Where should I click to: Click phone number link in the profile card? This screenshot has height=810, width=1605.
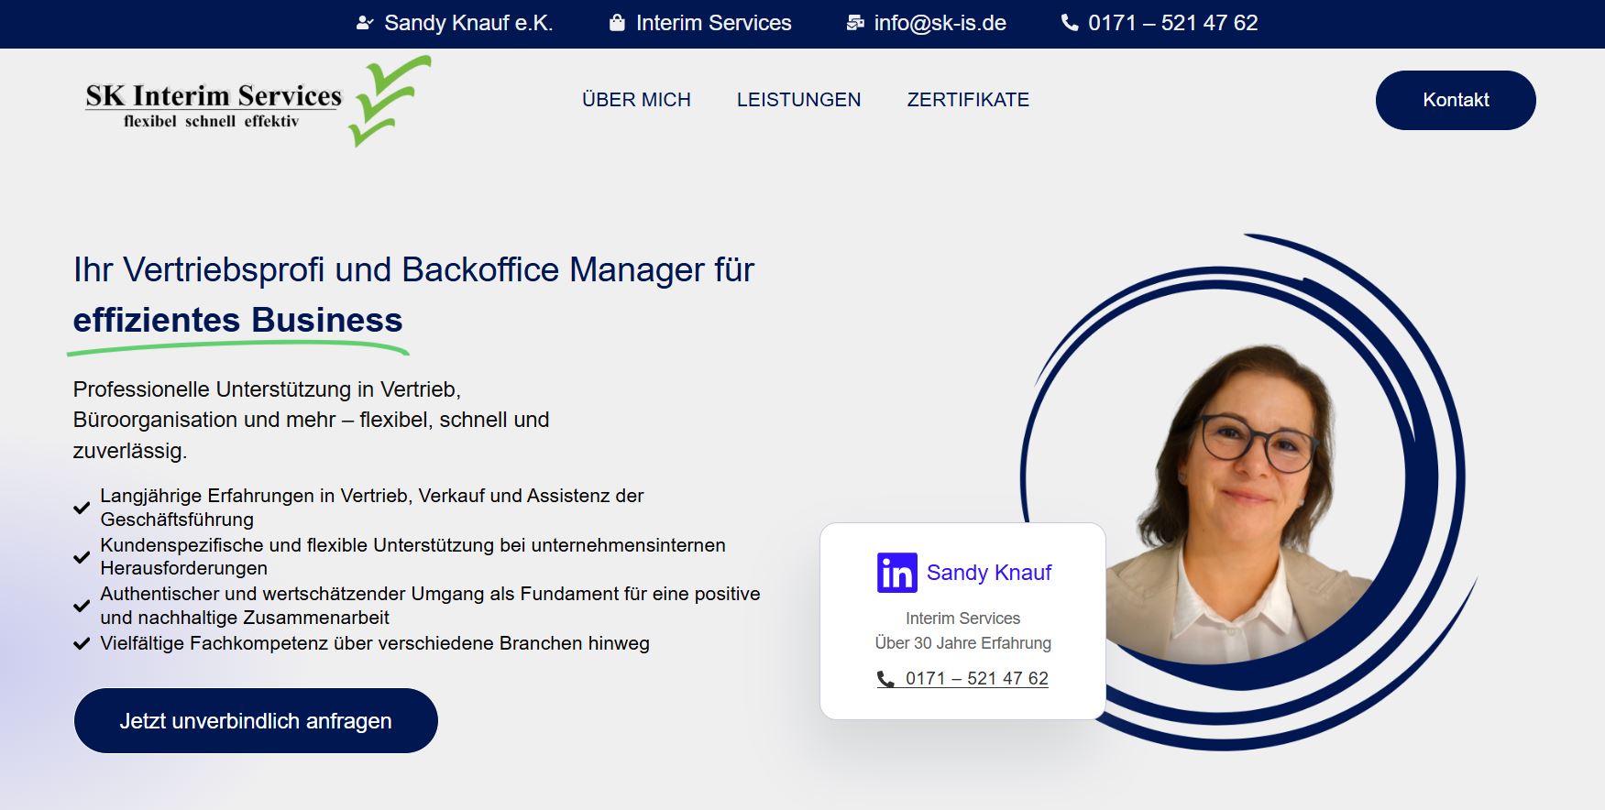click(976, 679)
